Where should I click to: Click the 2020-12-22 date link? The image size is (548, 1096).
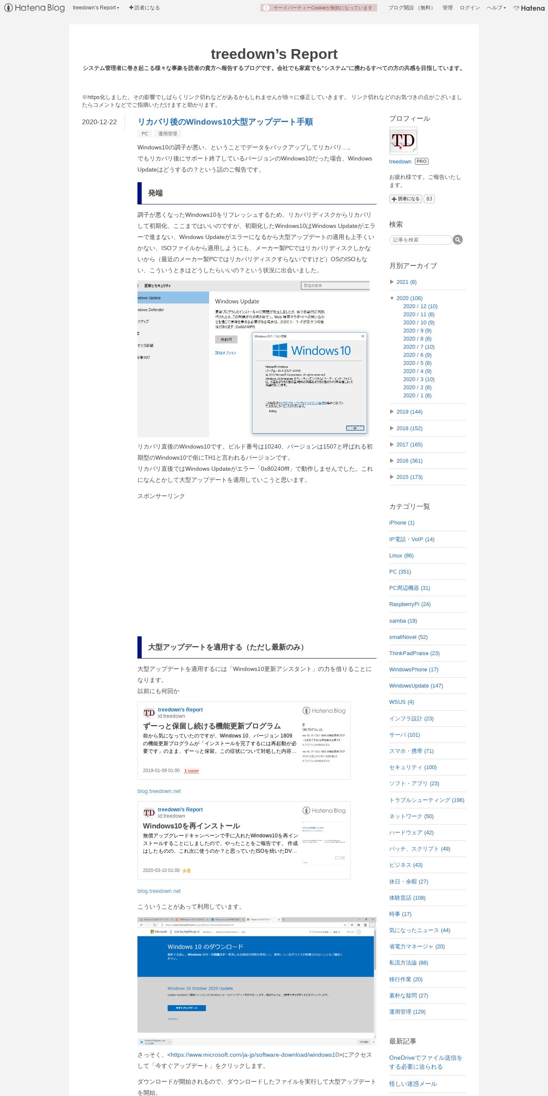99,122
